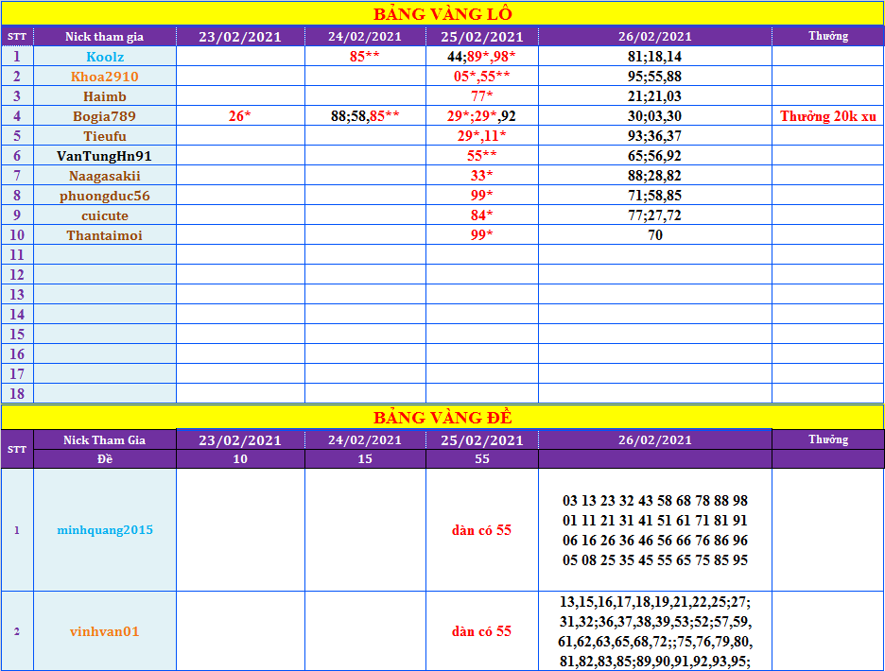Select the "55**" cell in VanTungHn91's row
This screenshot has height=671, width=885.
point(482,156)
